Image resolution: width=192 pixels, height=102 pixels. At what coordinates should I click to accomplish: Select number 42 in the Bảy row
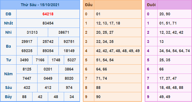(40, 97)
